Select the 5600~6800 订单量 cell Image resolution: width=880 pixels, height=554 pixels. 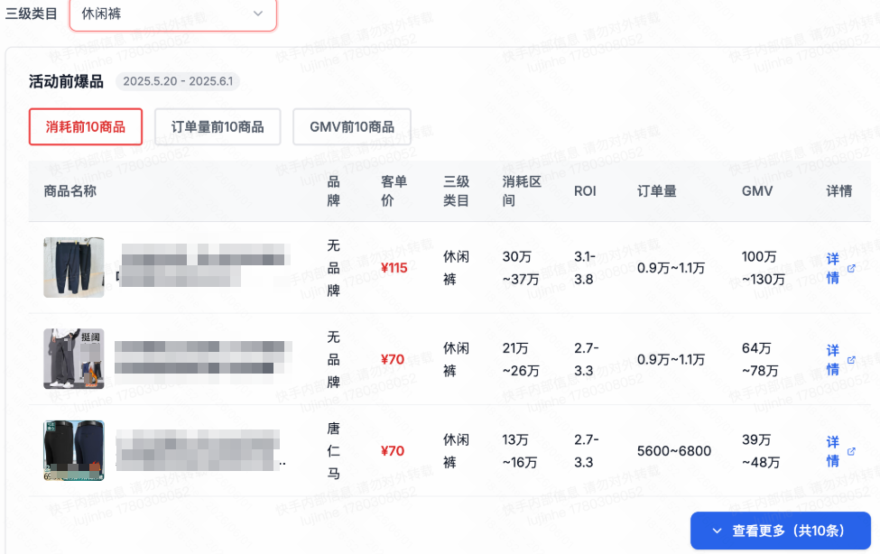[x=674, y=451]
